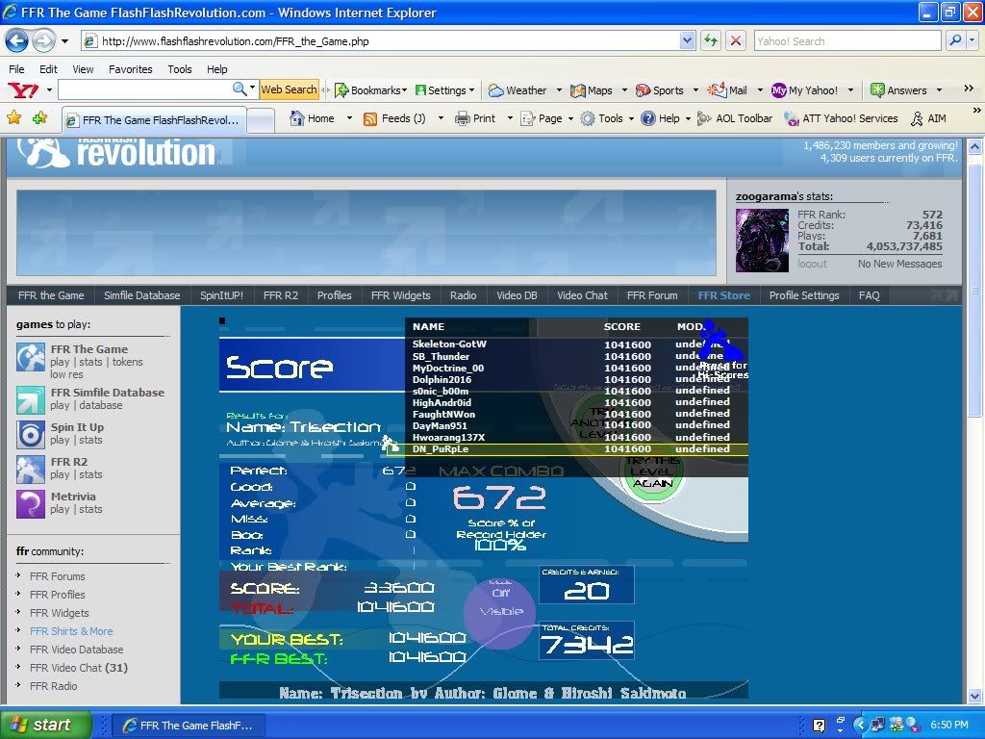
Task: Click the Web Search button
Action: [289, 89]
